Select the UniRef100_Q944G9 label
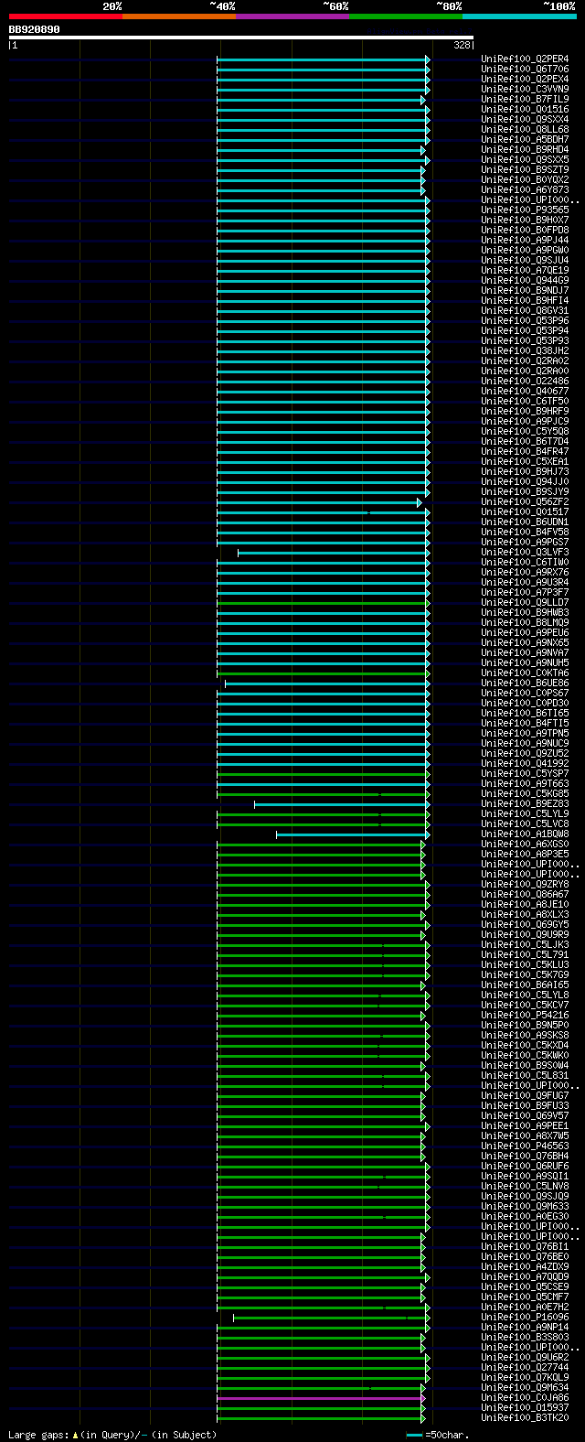This screenshot has height=1442, width=585. coord(525,281)
